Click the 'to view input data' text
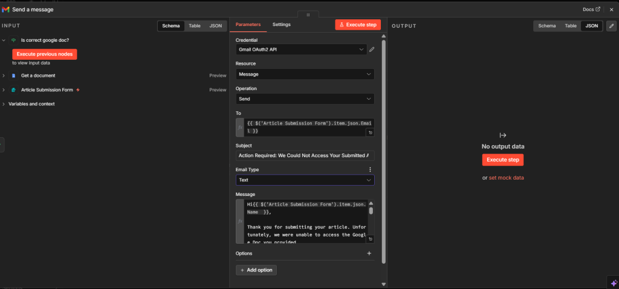Viewport: 619px width, 289px height. [31, 63]
